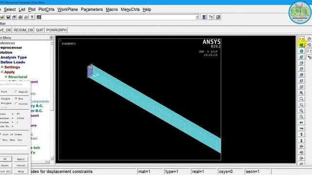
Task: Click the ANSYS Help question icon
Action: [x=32, y=17]
